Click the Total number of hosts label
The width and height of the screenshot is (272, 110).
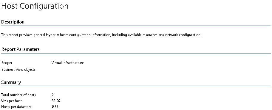click(x=18, y=95)
